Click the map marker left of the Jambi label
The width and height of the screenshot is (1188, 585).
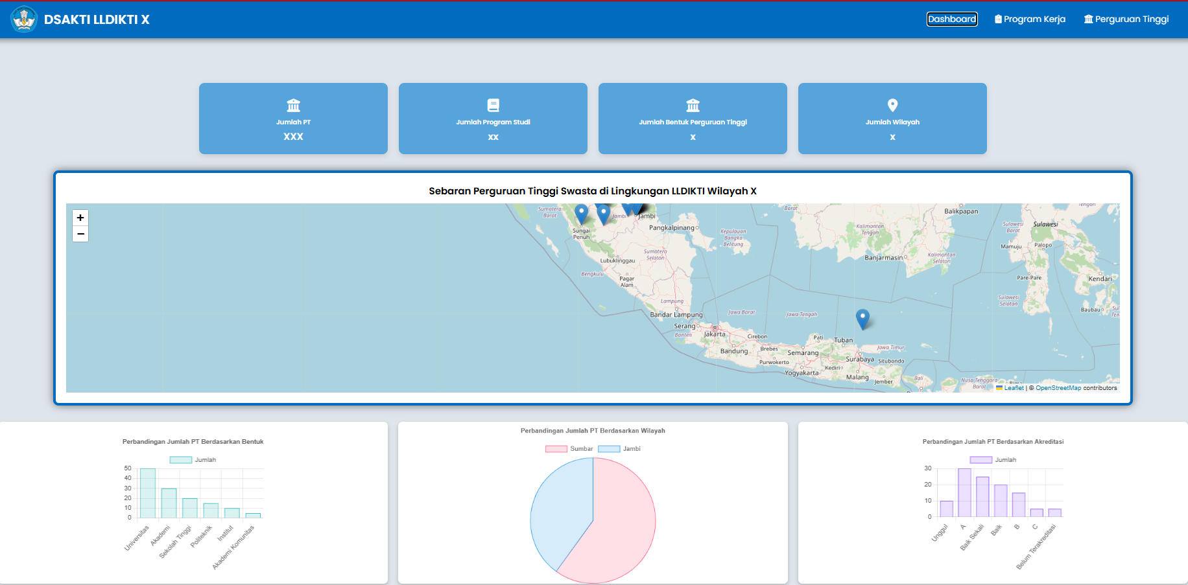pyautogui.click(x=603, y=213)
